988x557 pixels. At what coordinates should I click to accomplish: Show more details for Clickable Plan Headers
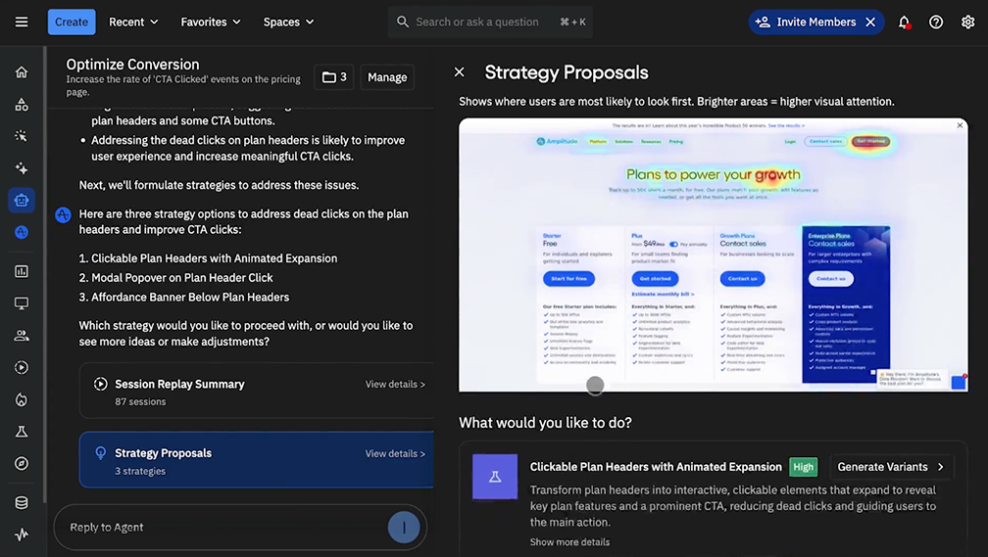pos(569,542)
